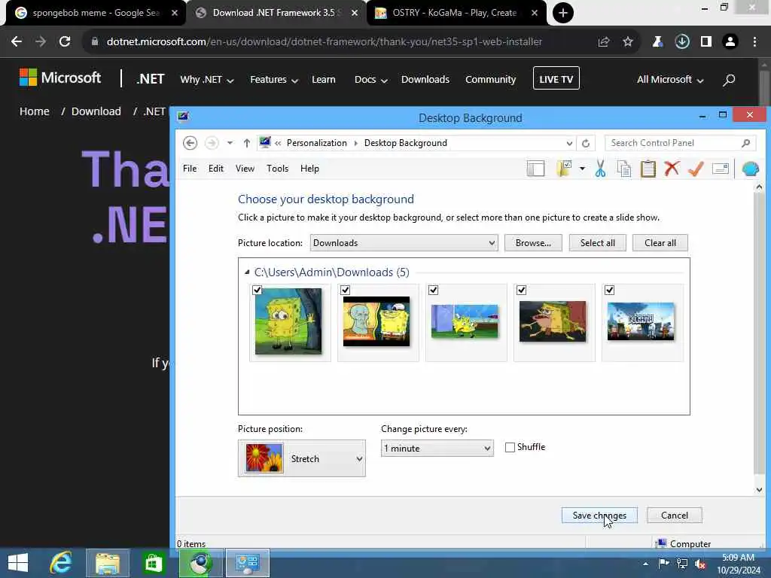771x578 pixels.
Task: Open the Change picture every dropdown
Action: 437,449
